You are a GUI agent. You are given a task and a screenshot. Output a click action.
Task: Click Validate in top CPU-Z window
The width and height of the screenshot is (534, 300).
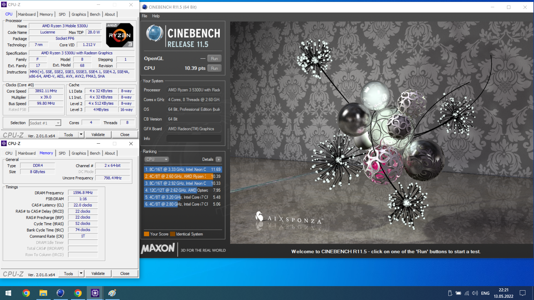point(98,134)
